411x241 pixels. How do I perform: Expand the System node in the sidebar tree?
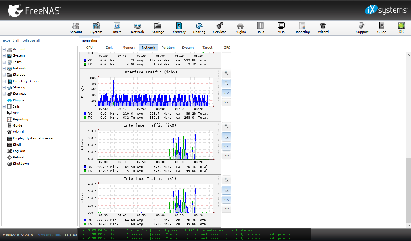[4, 55]
